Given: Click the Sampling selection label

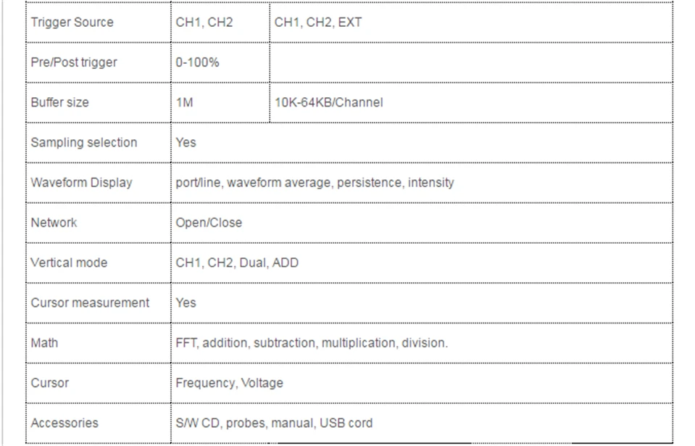Looking at the screenshot, I should 84,143.
